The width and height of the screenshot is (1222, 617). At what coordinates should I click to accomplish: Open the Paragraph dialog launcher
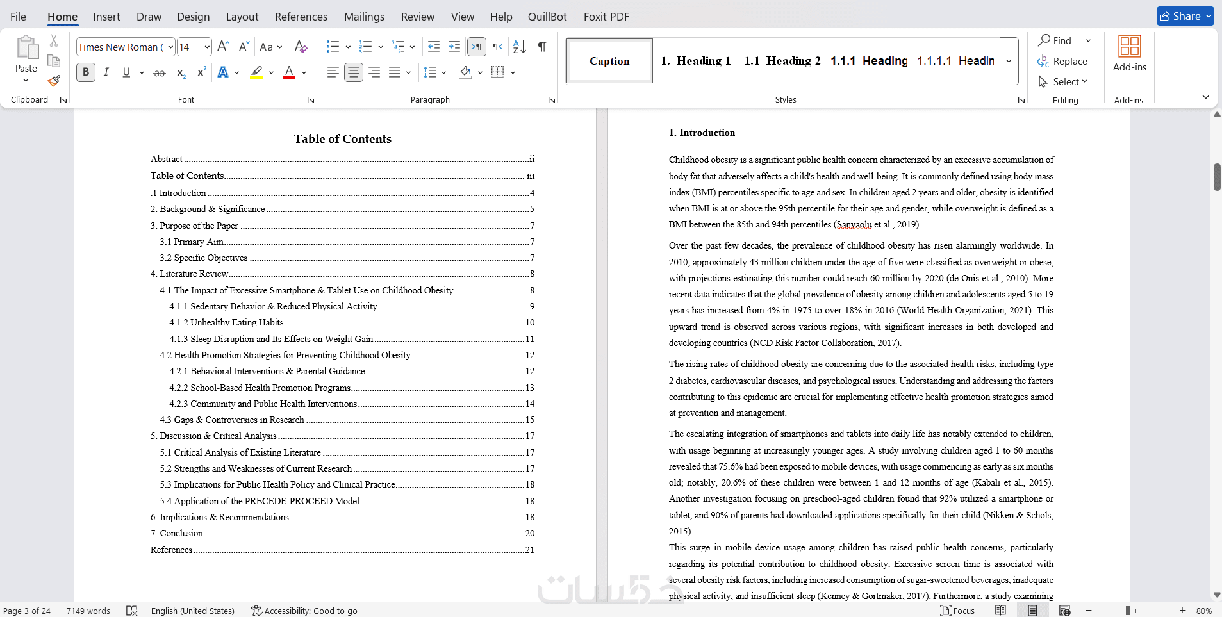[552, 100]
